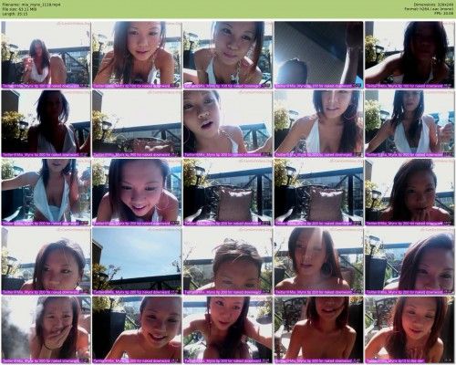Open thumbnail with hand covering laughing mouth

pos(46,329)
